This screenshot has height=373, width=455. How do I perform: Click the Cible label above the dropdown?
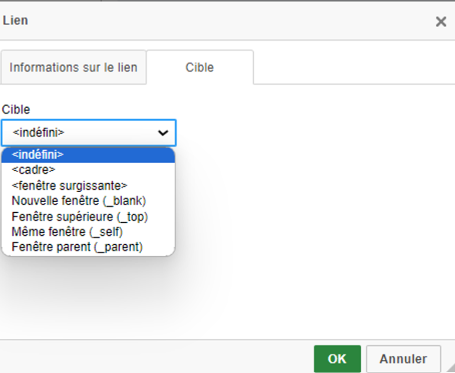click(x=16, y=109)
